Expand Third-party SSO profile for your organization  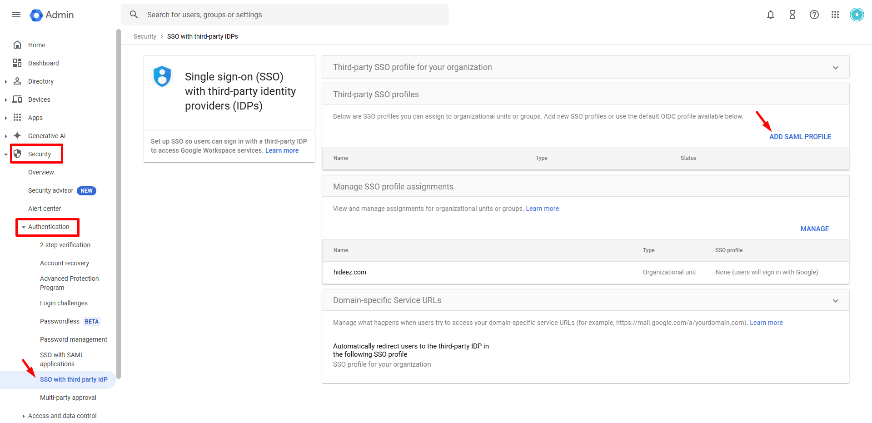[x=835, y=68]
